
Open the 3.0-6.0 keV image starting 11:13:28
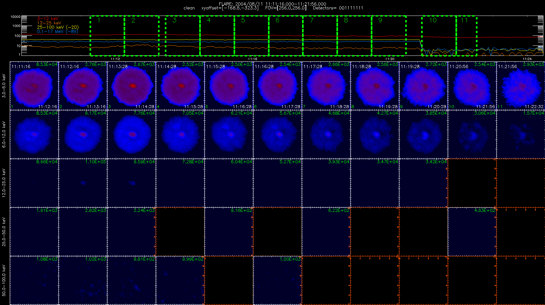[x=131, y=85]
